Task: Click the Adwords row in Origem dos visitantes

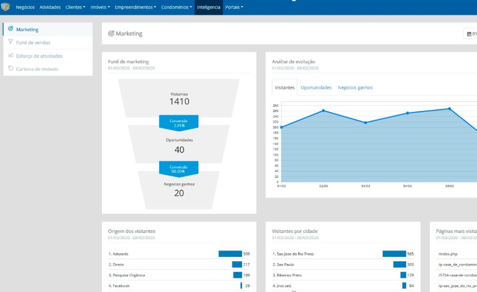Action: coord(179,254)
